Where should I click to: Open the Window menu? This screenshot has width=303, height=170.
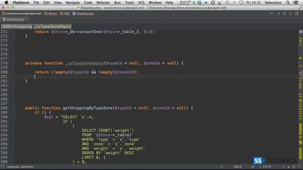[x=155, y=2]
